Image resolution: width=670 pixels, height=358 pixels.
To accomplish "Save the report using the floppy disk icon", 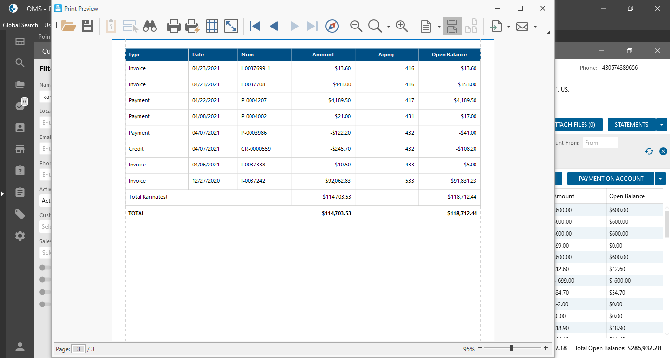I will tap(87, 26).
